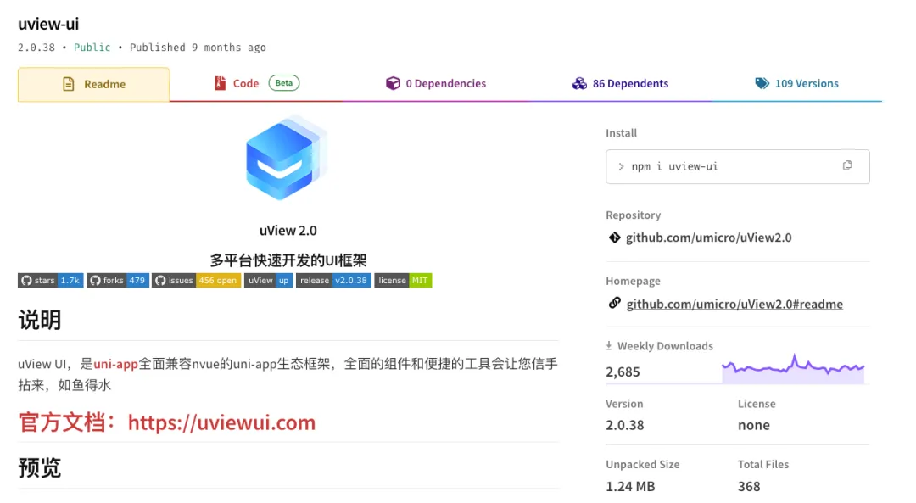
Task: Click the Published 9 months ago text
Action: [198, 48]
